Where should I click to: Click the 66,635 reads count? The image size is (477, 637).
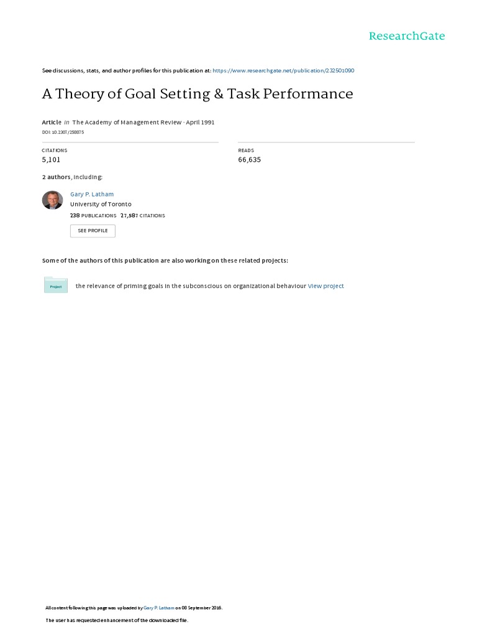[x=250, y=160]
